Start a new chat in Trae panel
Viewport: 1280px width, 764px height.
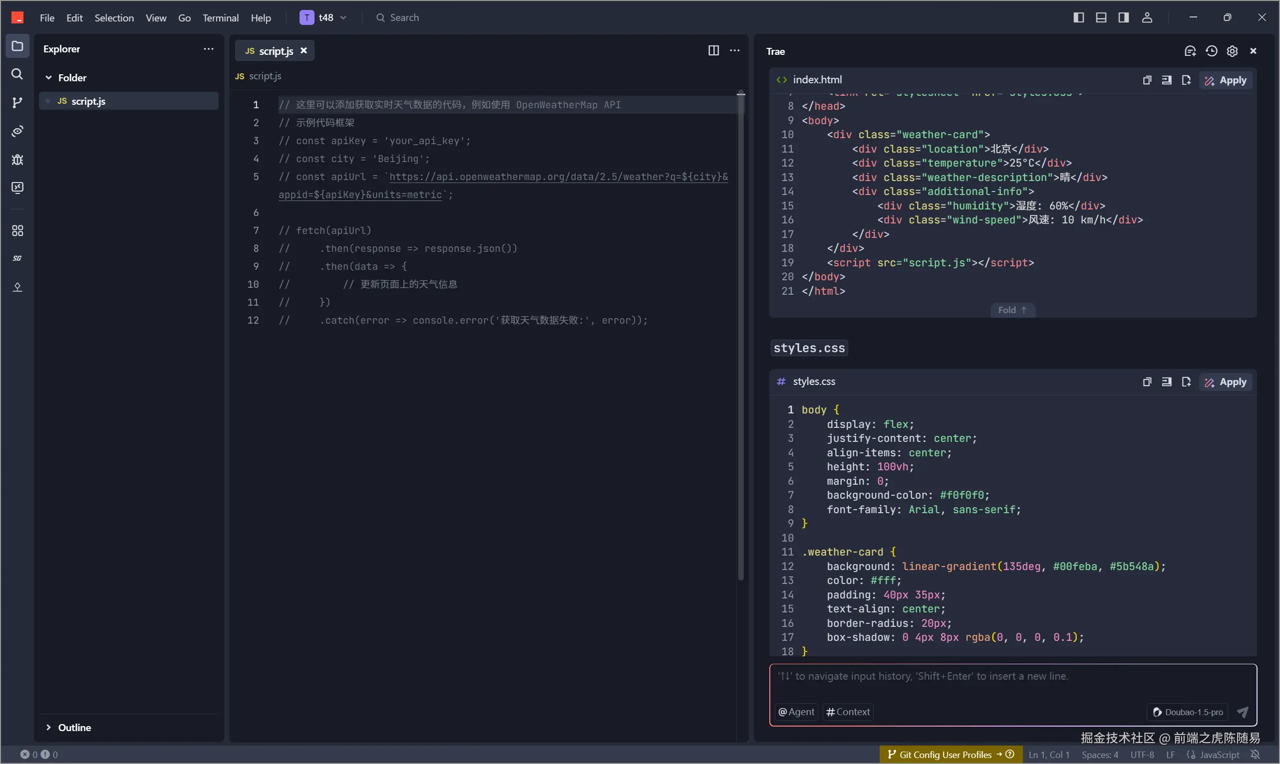click(1189, 51)
